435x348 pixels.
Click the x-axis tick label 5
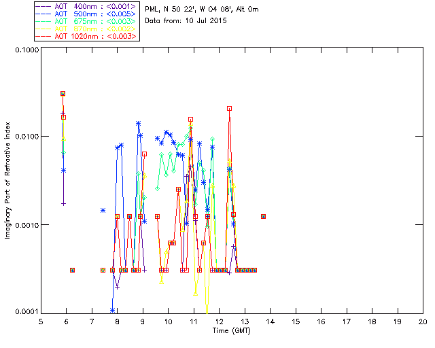coord(41,321)
